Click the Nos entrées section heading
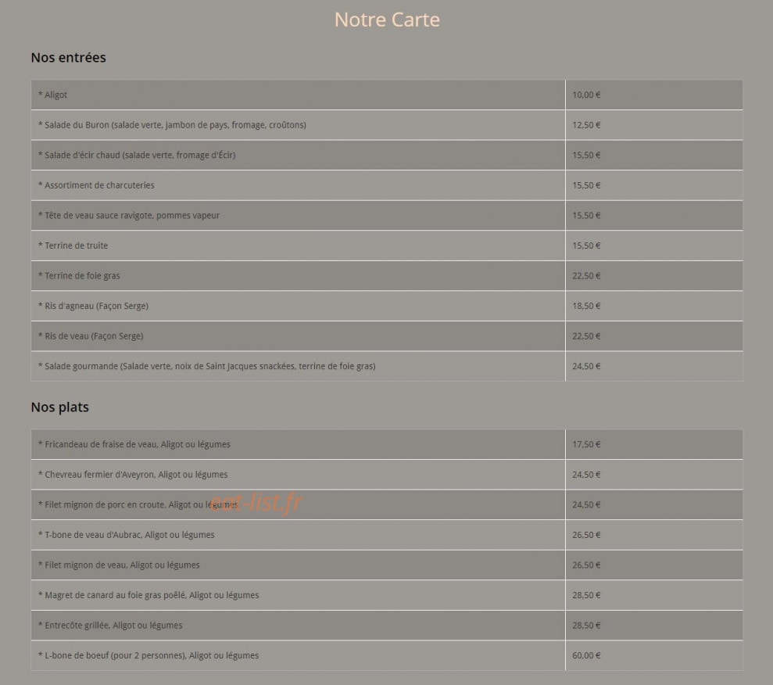Screen dimensions: 773x685 [x=68, y=57]
